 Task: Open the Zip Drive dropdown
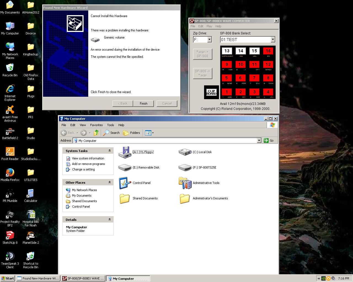click(209, 40)
